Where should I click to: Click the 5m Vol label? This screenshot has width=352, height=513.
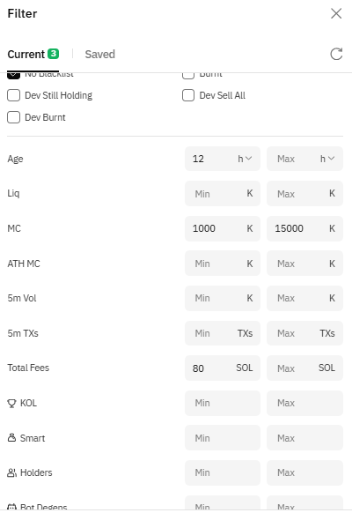pyautogui.click(x=22, y=298)
